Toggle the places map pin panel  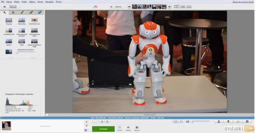click(228, 122)
